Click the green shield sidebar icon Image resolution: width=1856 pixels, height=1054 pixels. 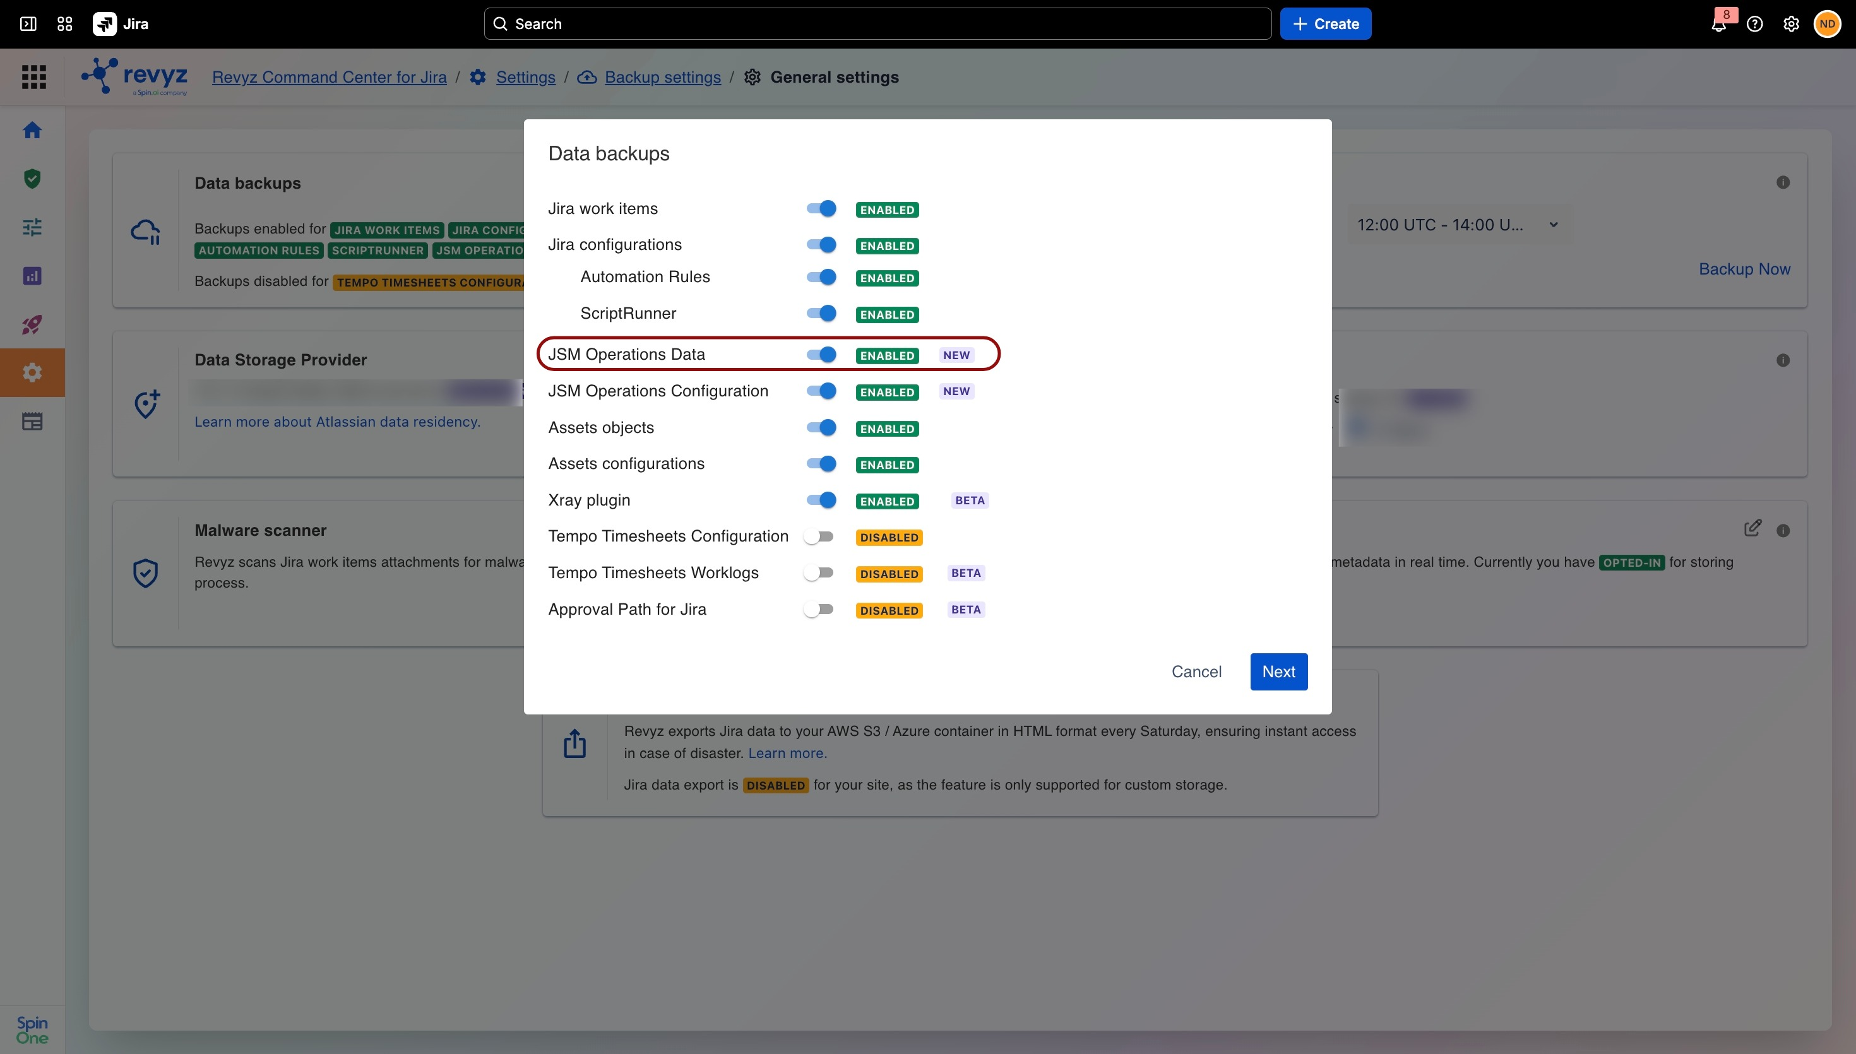click(32, 179)
